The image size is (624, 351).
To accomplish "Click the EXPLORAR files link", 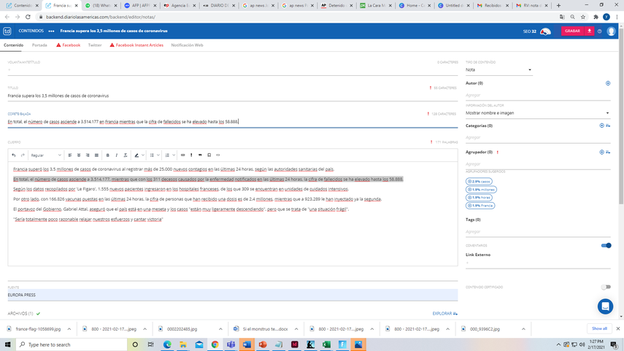I will click(444, 313).
